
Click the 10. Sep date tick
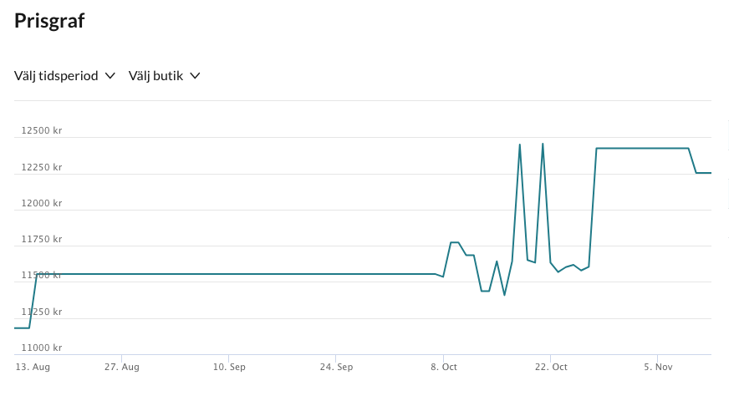click(228, 367)
